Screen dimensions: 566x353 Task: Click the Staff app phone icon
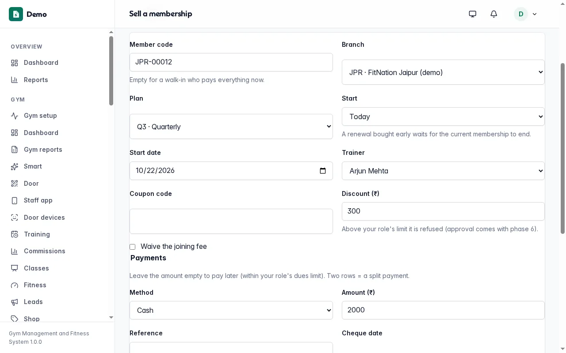(15, 200)
